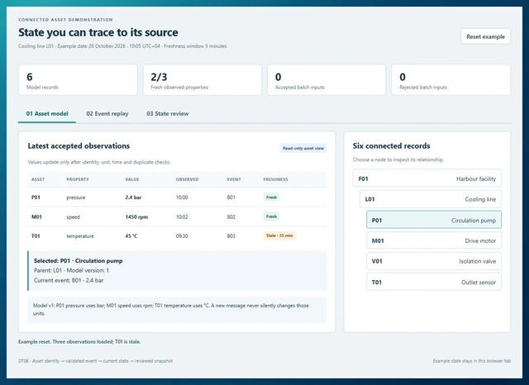Click the VALUE column header

click(x=132, y=179)
